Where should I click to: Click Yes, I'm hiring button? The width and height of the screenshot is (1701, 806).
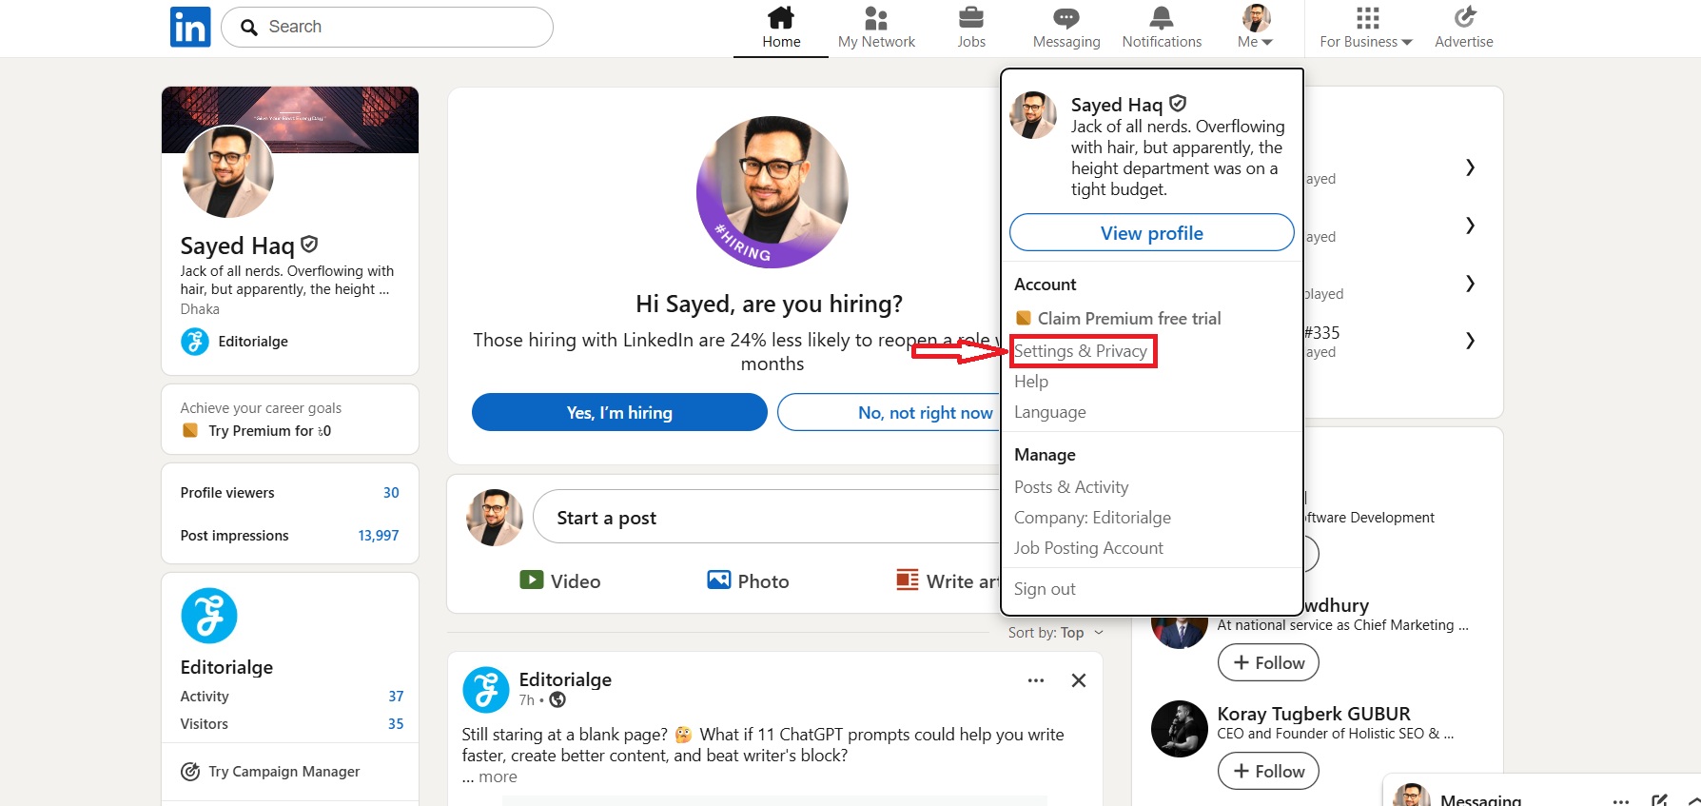coord(619,412)
